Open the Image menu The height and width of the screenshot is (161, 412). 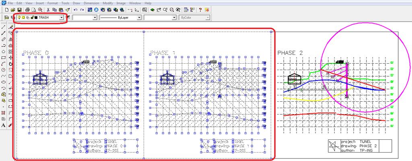pyautogui.click(x=121, y=3)
